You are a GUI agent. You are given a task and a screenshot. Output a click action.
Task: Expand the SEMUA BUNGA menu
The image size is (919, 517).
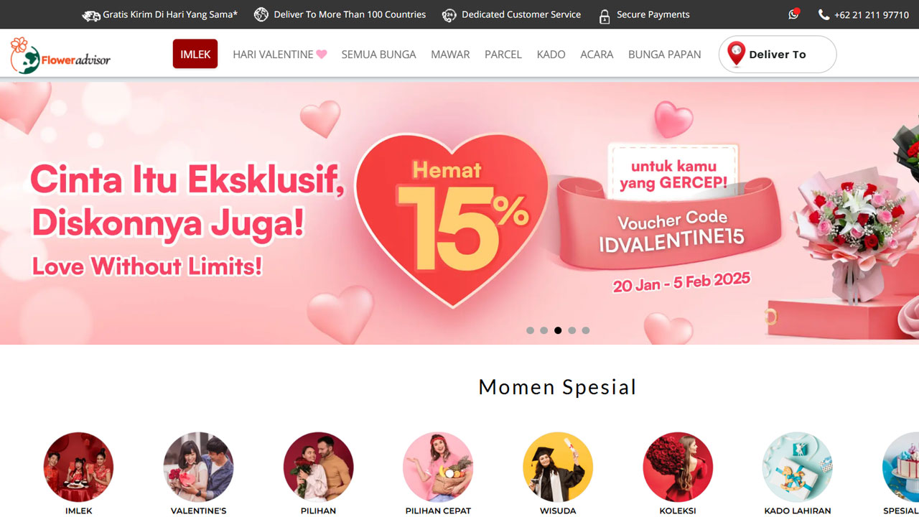click(x=378, y=55)
